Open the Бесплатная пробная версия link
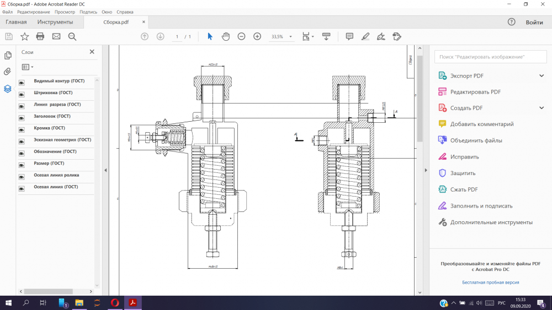Image resolution: width=552 pixels, height=310 pixels. (490, 282)
